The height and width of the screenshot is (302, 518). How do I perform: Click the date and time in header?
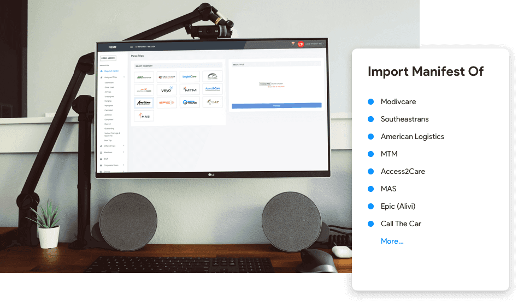click(145, 46)
